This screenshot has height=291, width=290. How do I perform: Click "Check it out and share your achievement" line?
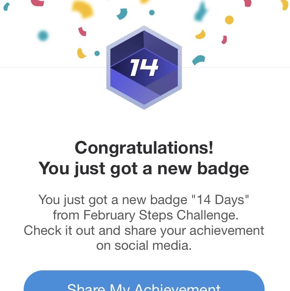click(x=144, y=230)
